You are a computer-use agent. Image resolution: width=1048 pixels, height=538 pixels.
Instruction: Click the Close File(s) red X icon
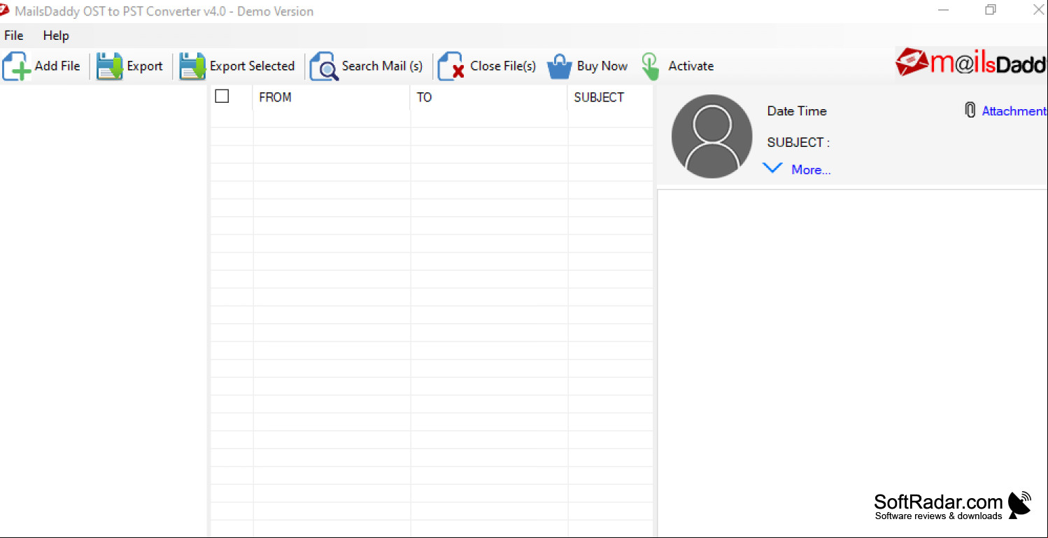click(x=451, y=66)
